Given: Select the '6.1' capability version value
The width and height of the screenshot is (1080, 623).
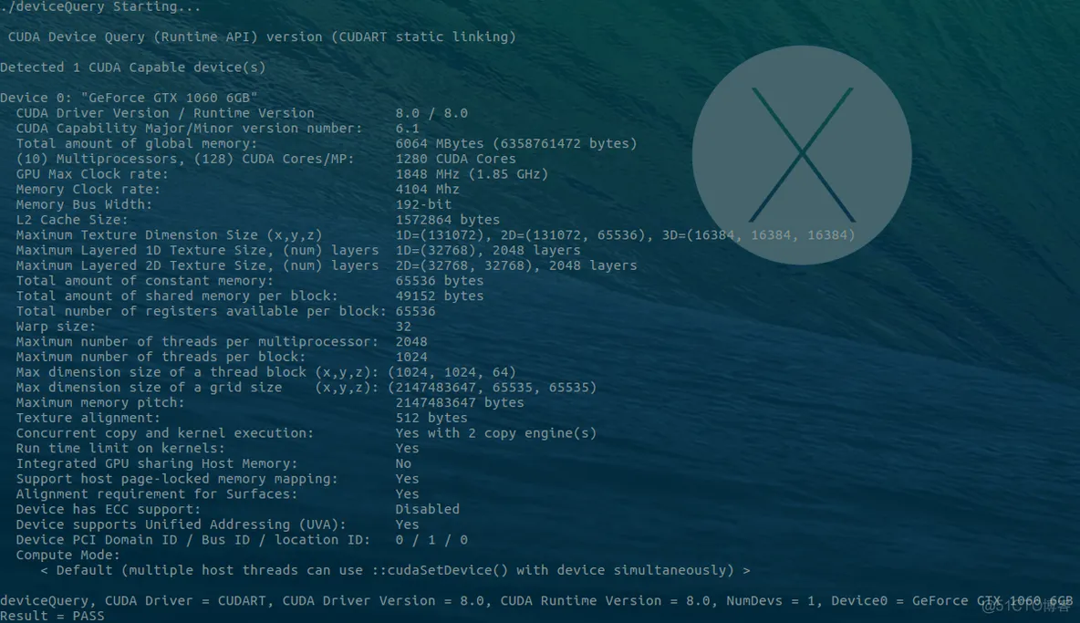Looking at the screenshot, I should [407, 128].
